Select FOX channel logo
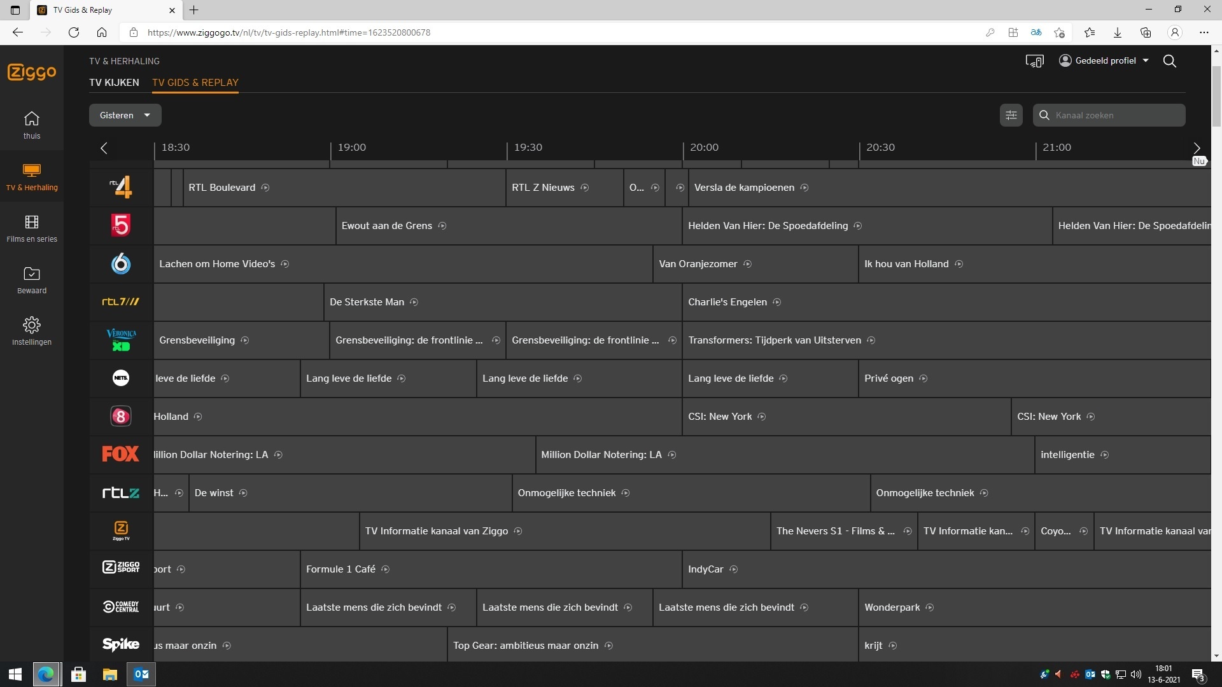The width and height of the screenshot is (1222, 687). [x=121, y=454]
